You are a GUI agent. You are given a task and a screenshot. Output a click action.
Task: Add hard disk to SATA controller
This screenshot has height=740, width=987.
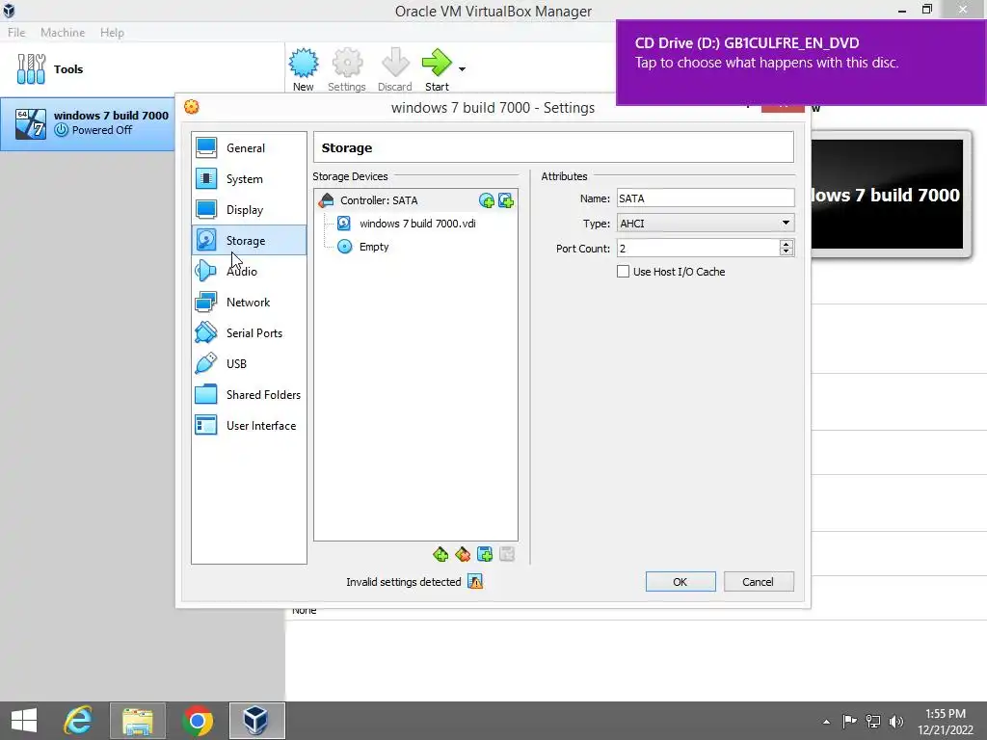[506, 200]
